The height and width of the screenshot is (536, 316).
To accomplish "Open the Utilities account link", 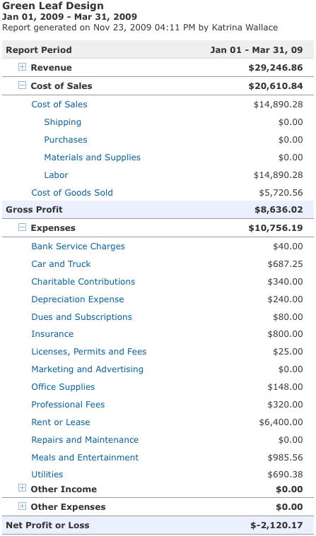I will (47, 475).
